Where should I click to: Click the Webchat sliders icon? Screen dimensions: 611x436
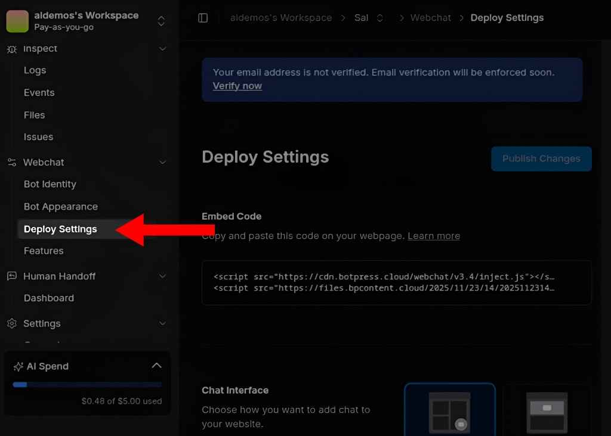click(x=12, y=162)
